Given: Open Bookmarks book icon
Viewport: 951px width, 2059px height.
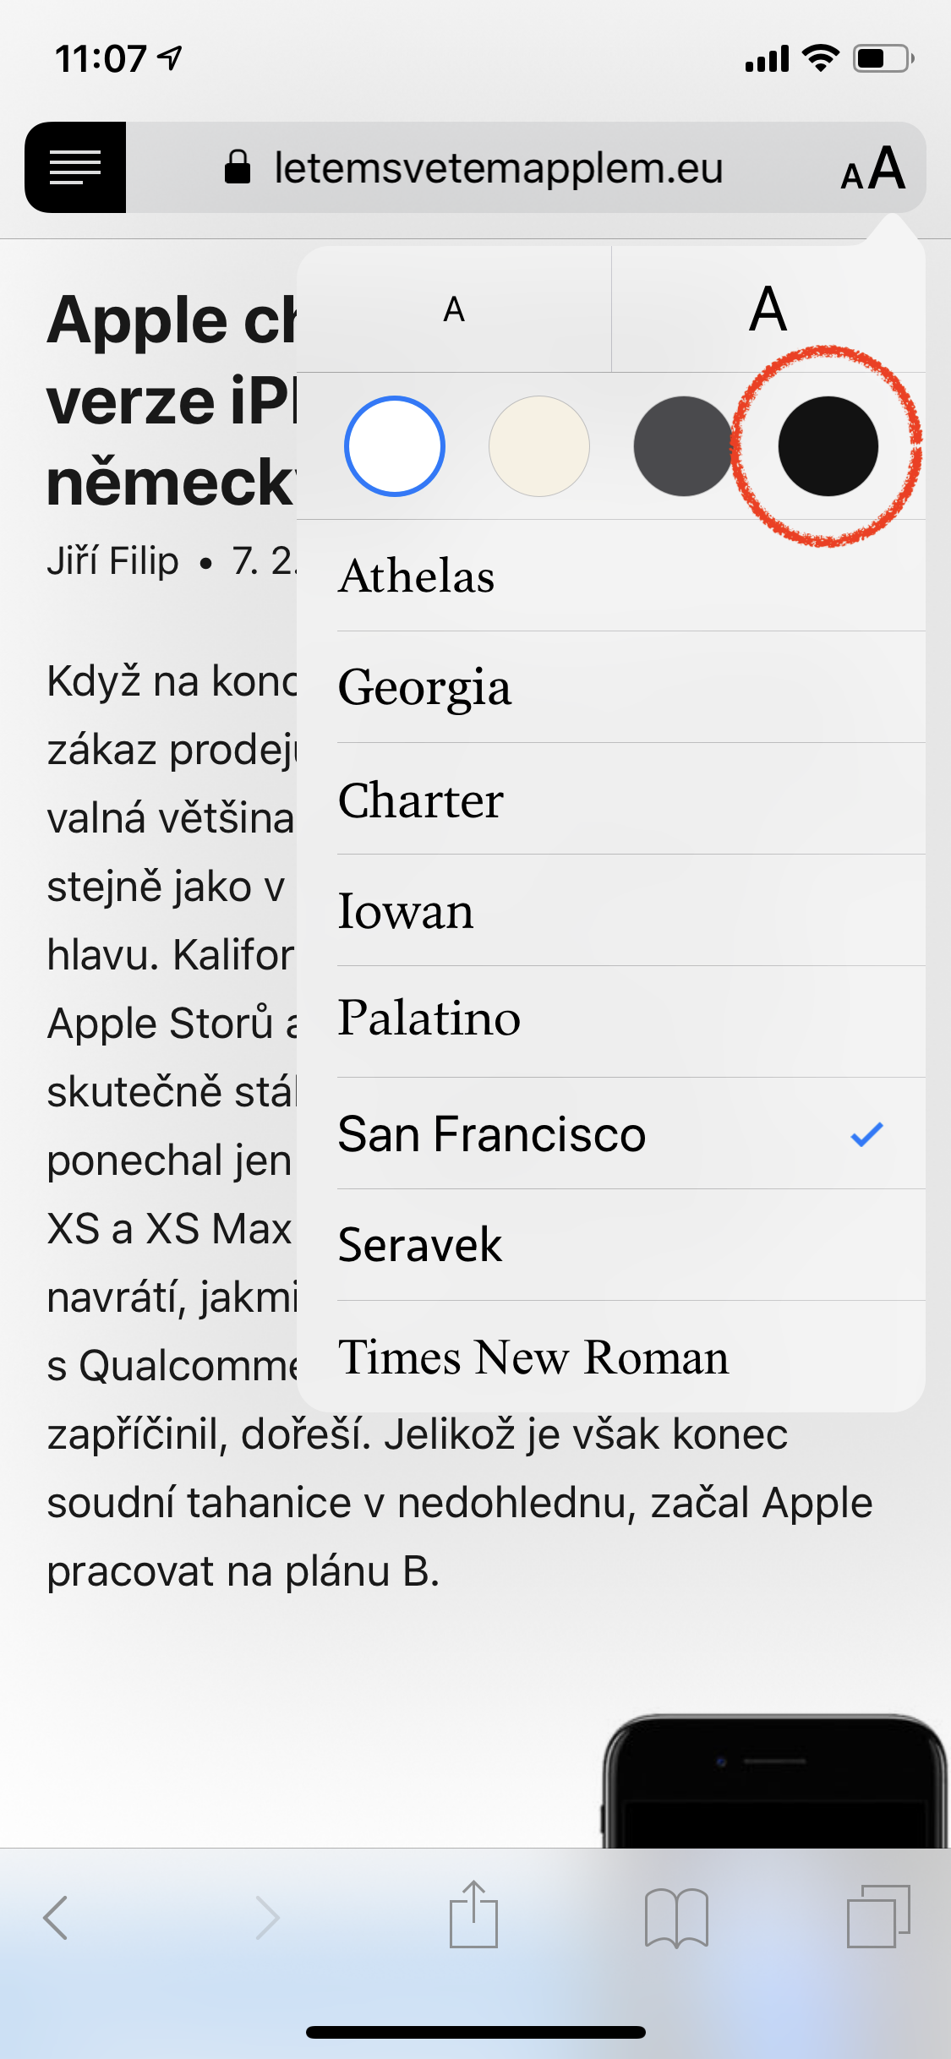Looking at the screenshot, I should (x=676, y=1917).
